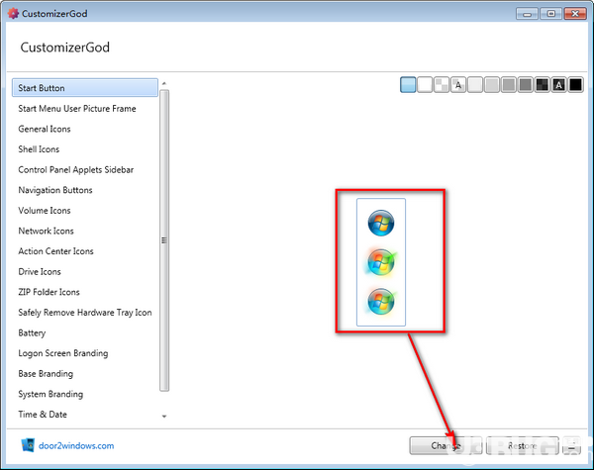Select Action Center Icons

pyautogui.click(x=55, y=251)
